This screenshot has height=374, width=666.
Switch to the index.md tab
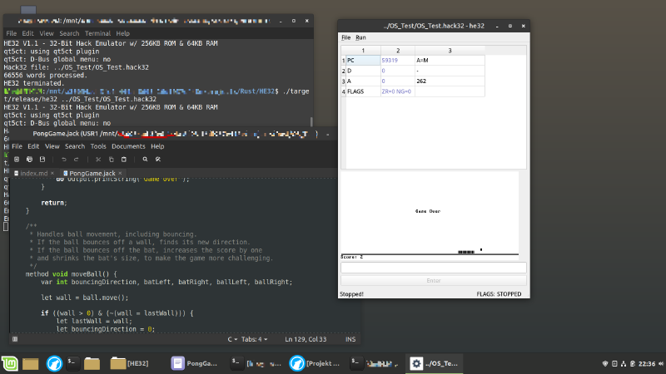click(x=33, y=173)
